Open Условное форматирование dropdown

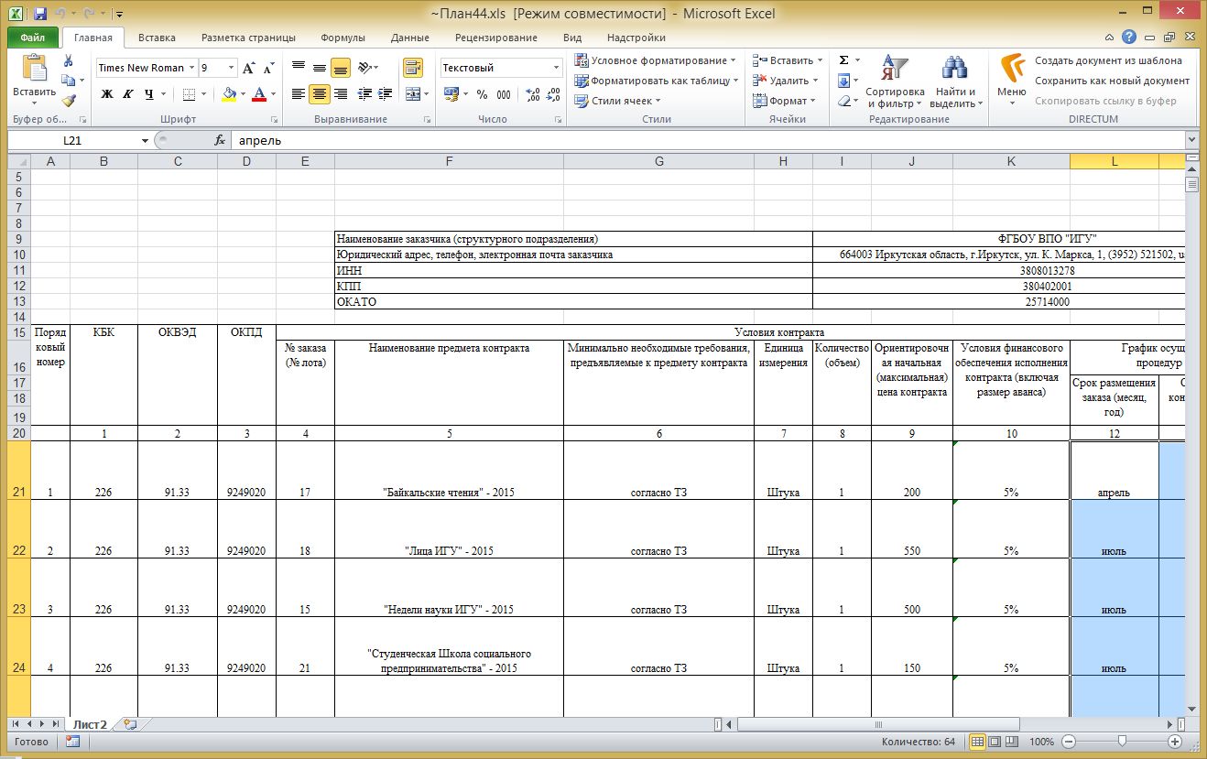pos(656,60)
